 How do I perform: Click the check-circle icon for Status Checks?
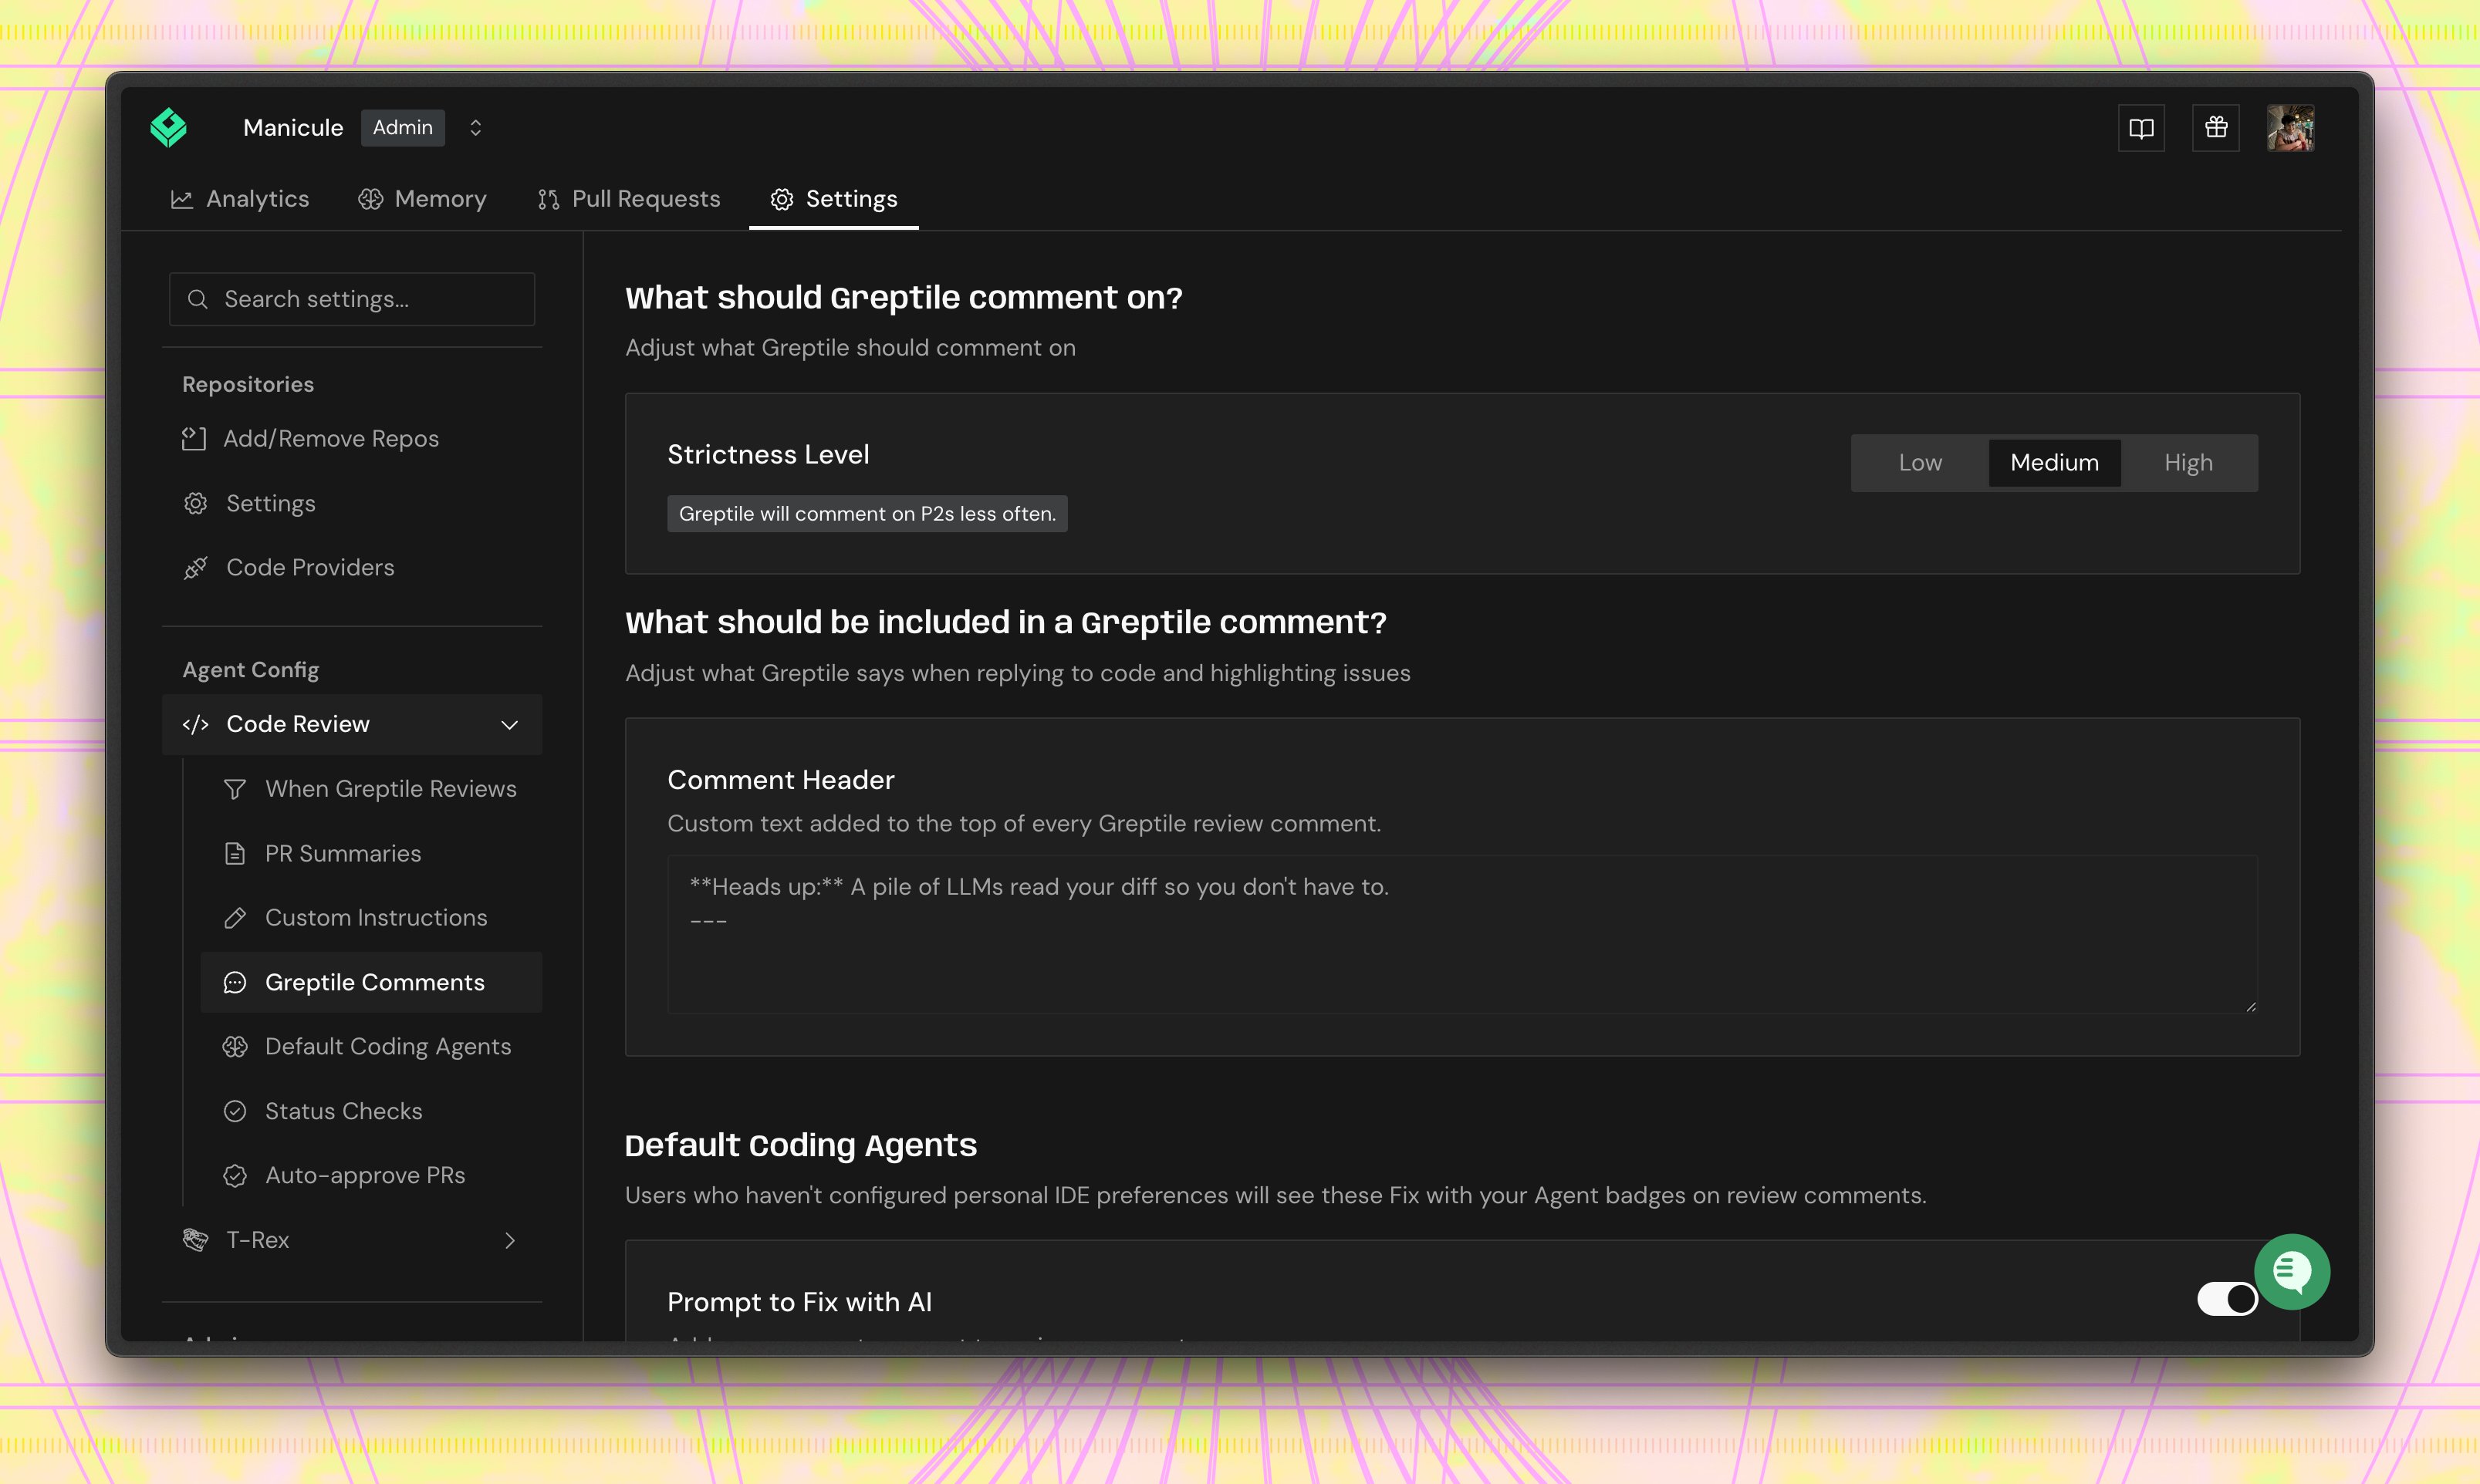[235, 1112]
